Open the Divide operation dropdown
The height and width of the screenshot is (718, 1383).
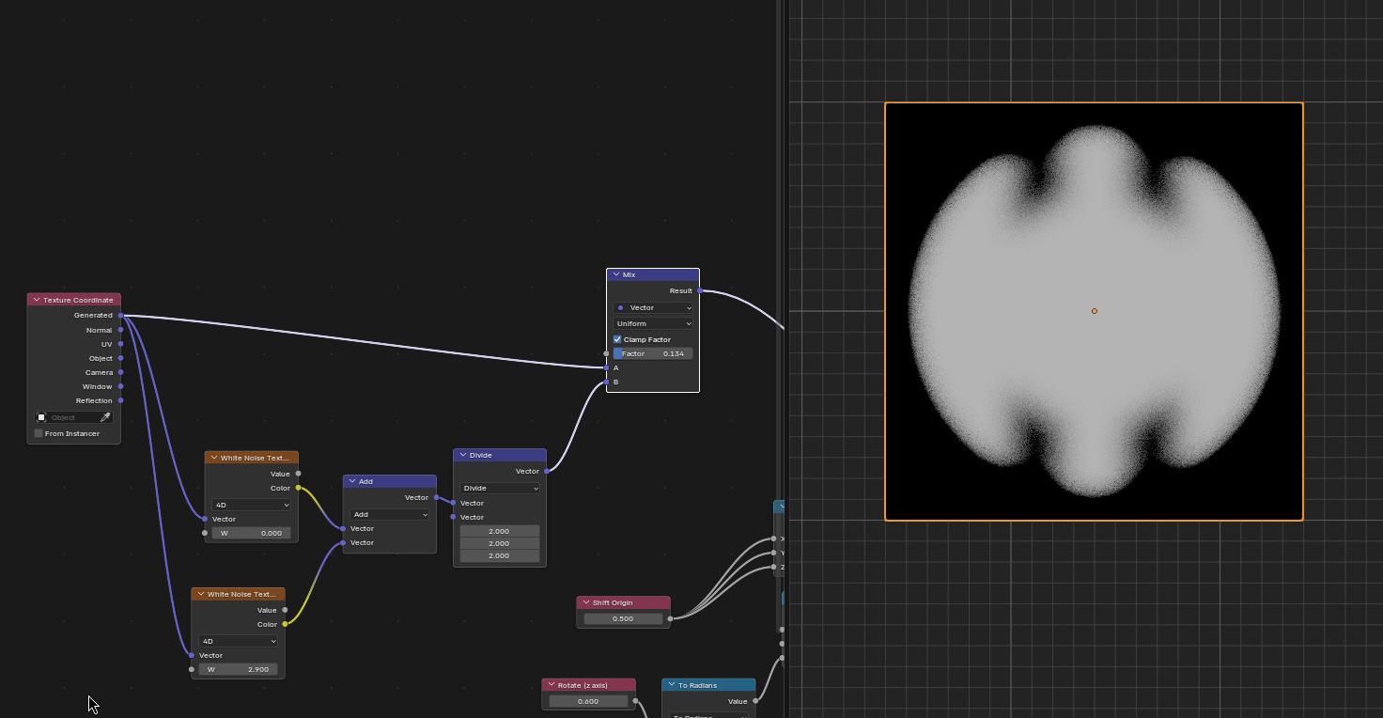(499, 488)
